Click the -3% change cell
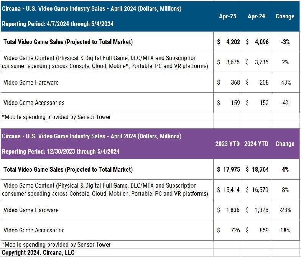The width and height of the screenshot is (301, 257). (285, 42)
